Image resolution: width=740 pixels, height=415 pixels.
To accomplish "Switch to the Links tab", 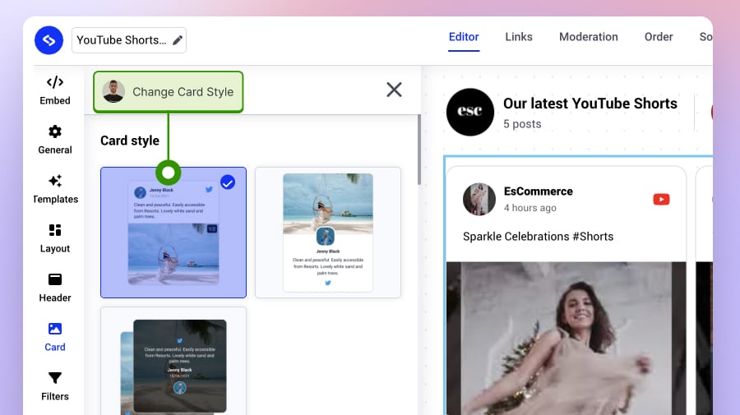I will pos(519,37).
